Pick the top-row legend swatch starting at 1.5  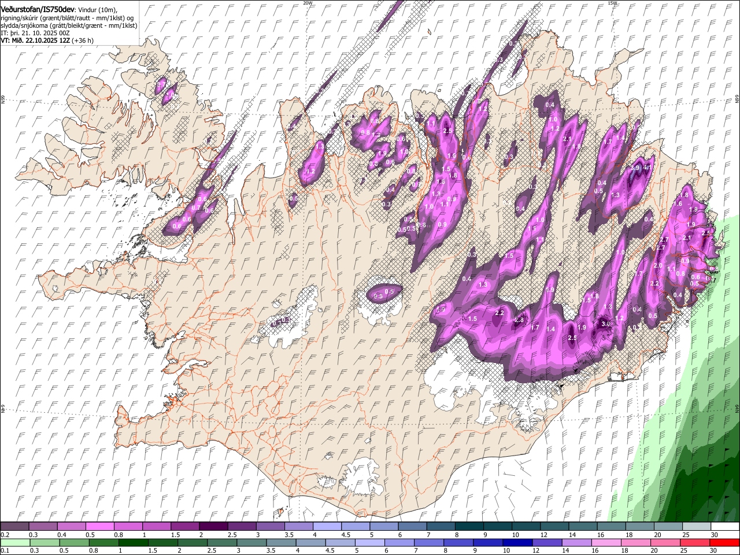pos(184,527)
